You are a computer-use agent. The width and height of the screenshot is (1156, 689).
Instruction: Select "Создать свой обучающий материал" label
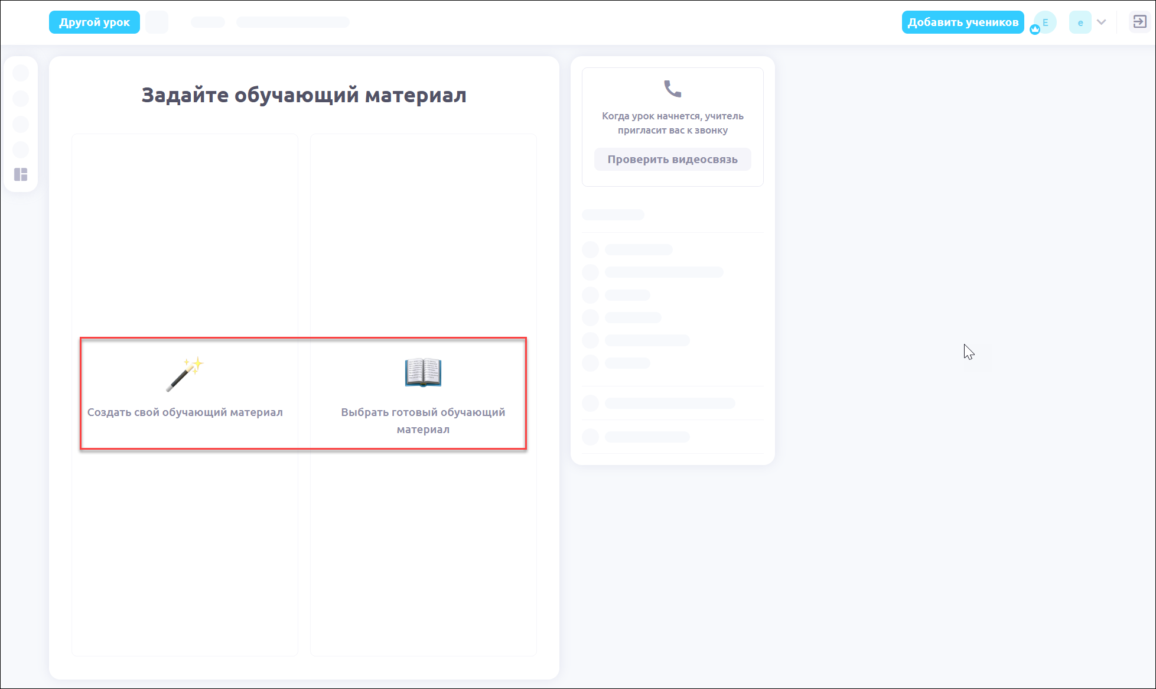[185, 412]
